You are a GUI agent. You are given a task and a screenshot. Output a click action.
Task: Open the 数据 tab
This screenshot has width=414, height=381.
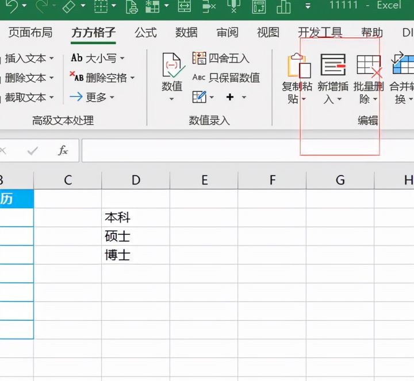pyautogui.click(x=186, y=33)
